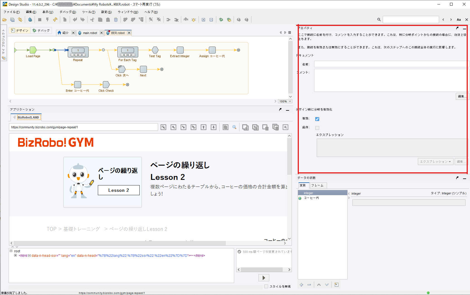Uncheck the 有効 checkbox
Viewport: 470px width, 295px height.
317,119
